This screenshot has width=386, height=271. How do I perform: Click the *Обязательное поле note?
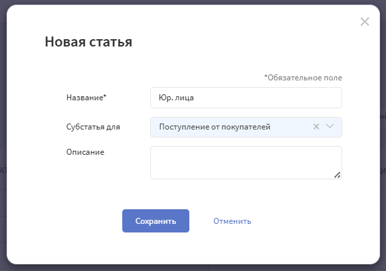pos(303,78)
